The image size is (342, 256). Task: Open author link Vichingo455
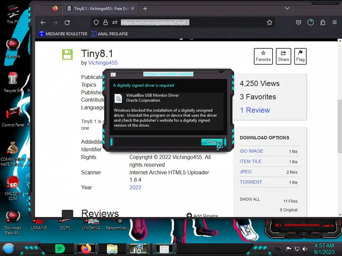point(103,63)
